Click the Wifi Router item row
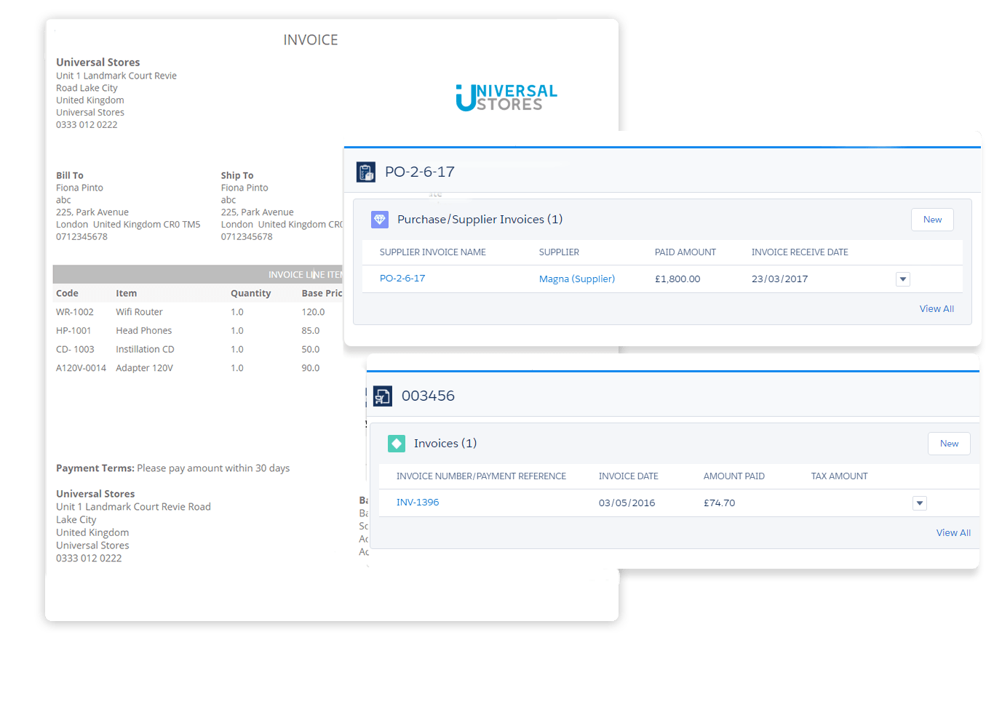This screenshot has height=704, width=994. point(139,312)
